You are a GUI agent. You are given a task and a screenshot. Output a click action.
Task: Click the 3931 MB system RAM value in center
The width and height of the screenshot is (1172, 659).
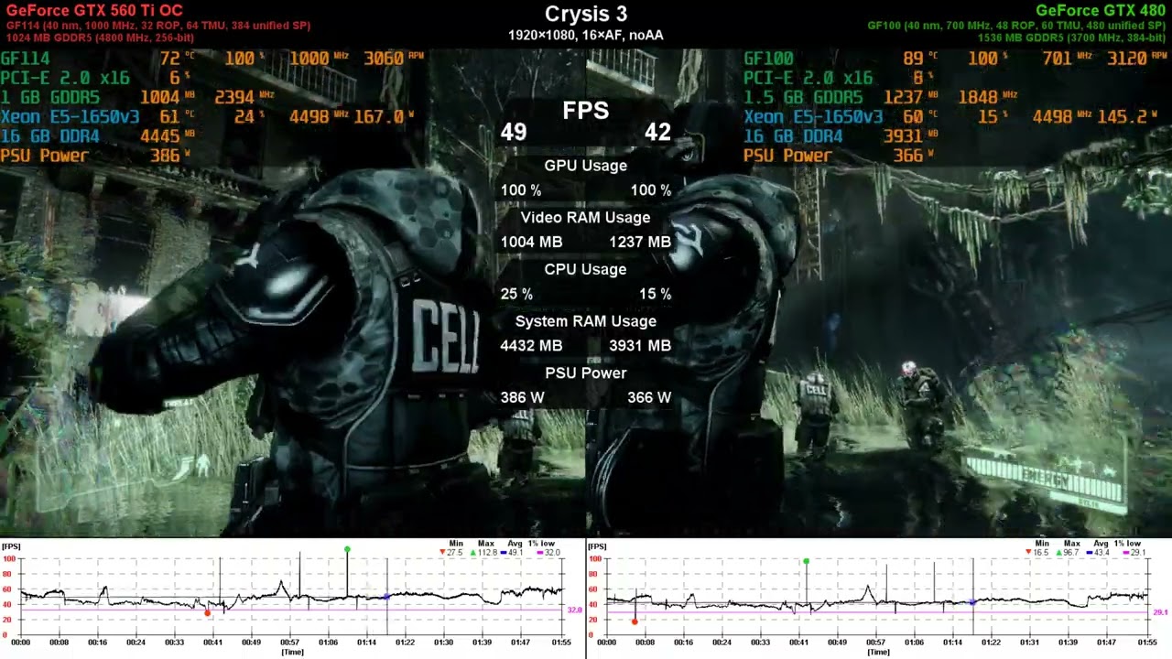(x=640, y=346)
